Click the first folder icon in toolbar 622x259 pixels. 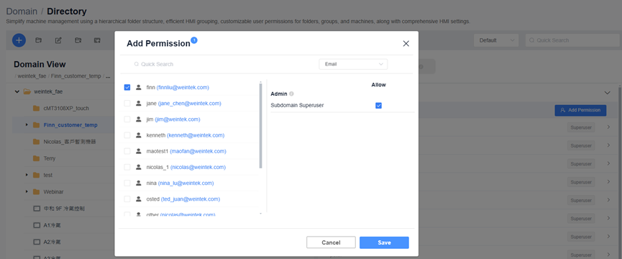click(39, 40)
